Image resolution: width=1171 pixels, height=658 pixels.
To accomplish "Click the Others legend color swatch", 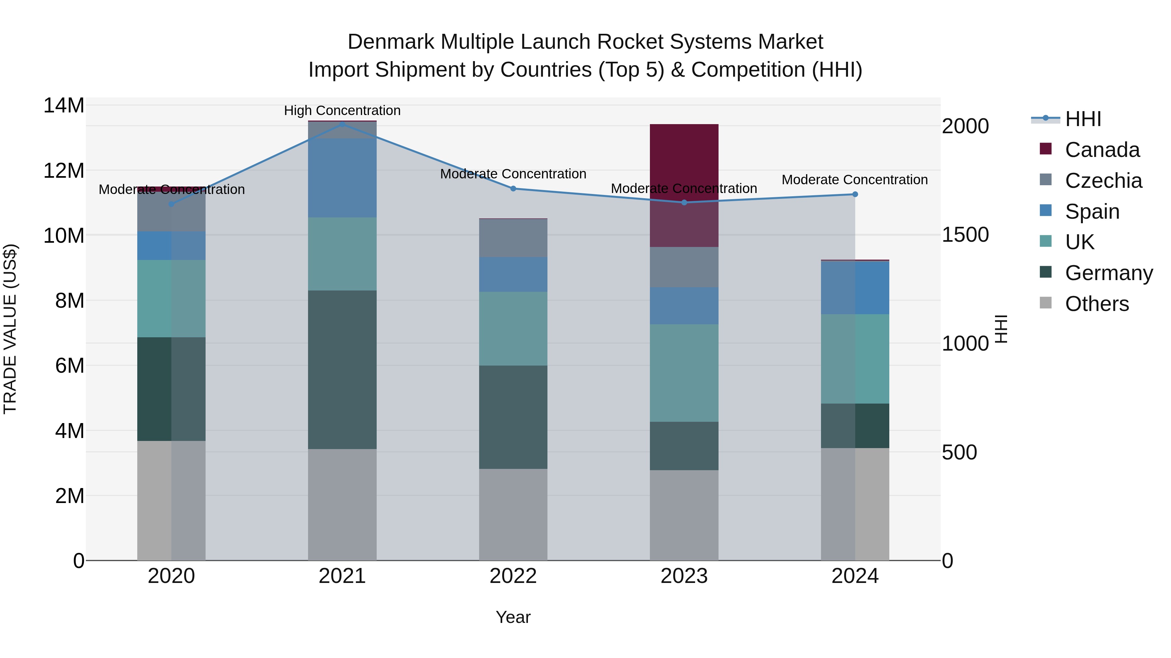I will pyautogui.click(x=1045, y=303).
